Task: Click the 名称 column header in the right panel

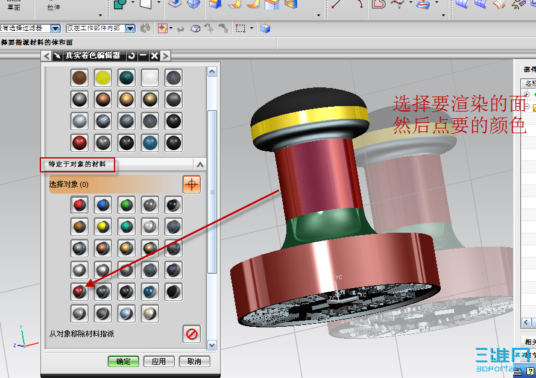Action: pyautogui.click(x=529, y=83)
